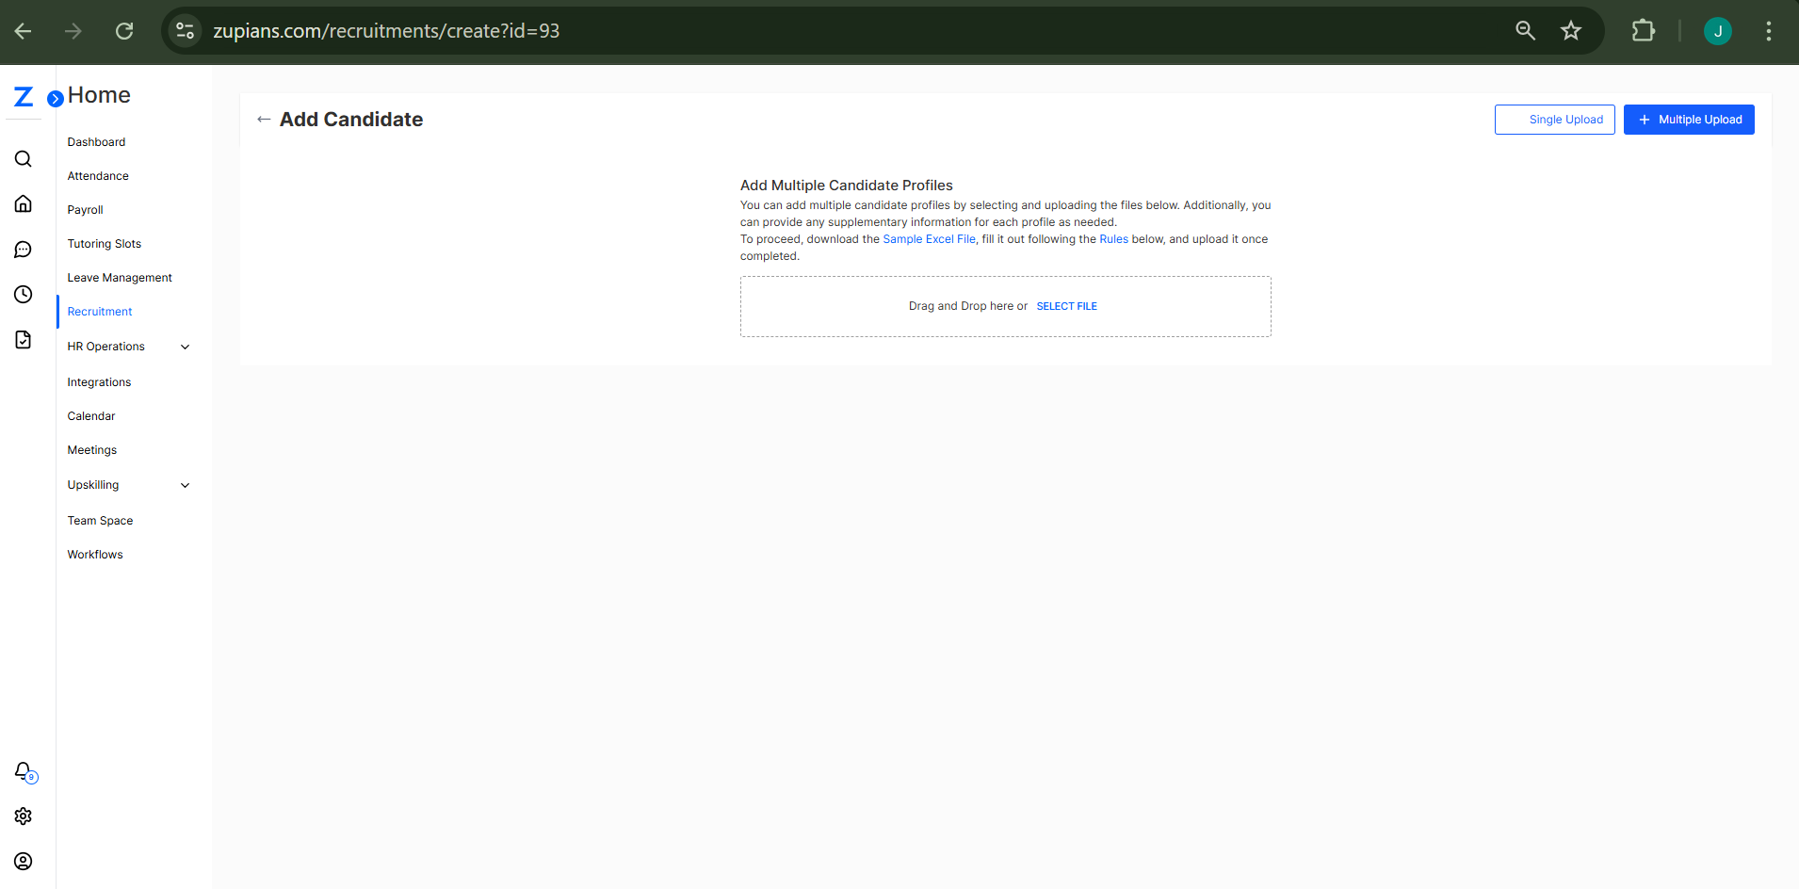Open notifications bell showing 9 alerts
1799x889 pixels.
(x=24, y=771)
